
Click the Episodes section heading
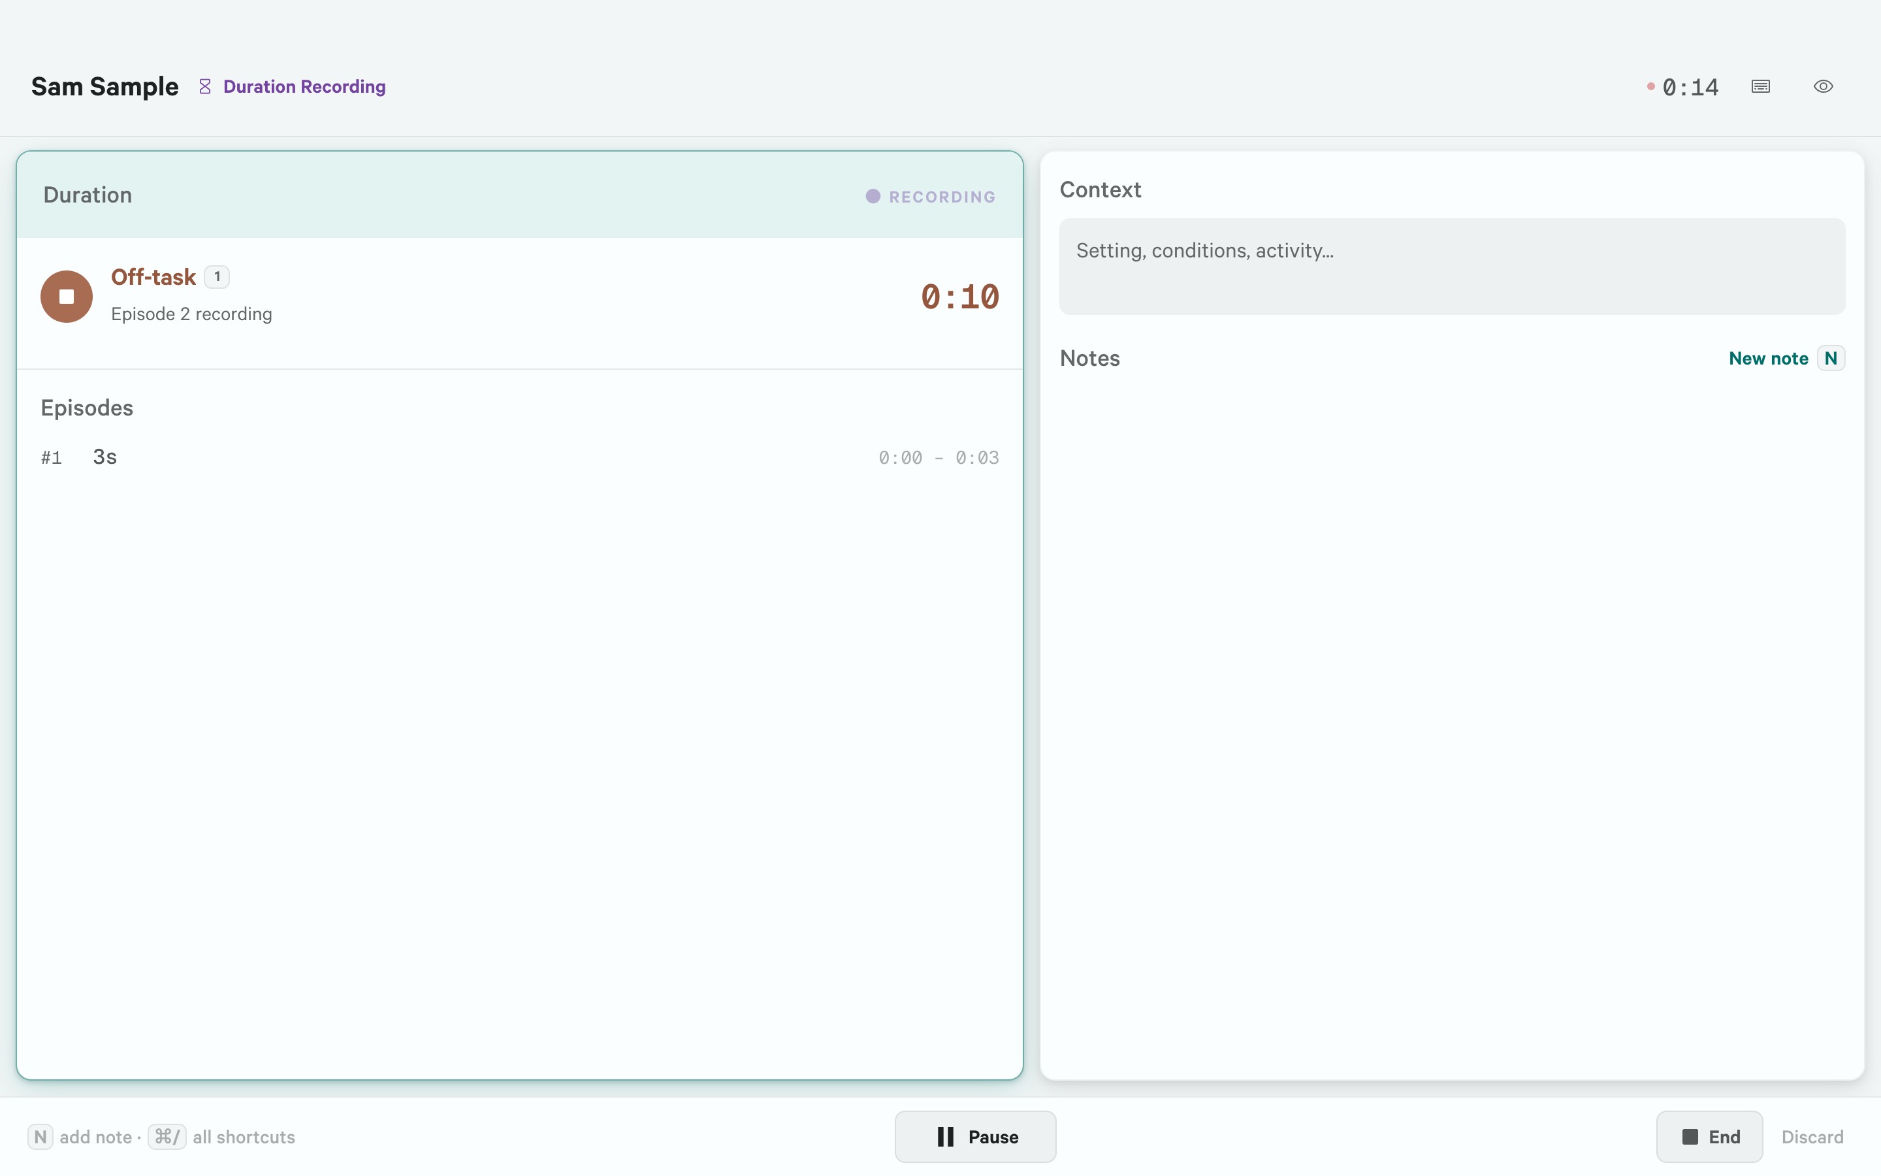87,408
